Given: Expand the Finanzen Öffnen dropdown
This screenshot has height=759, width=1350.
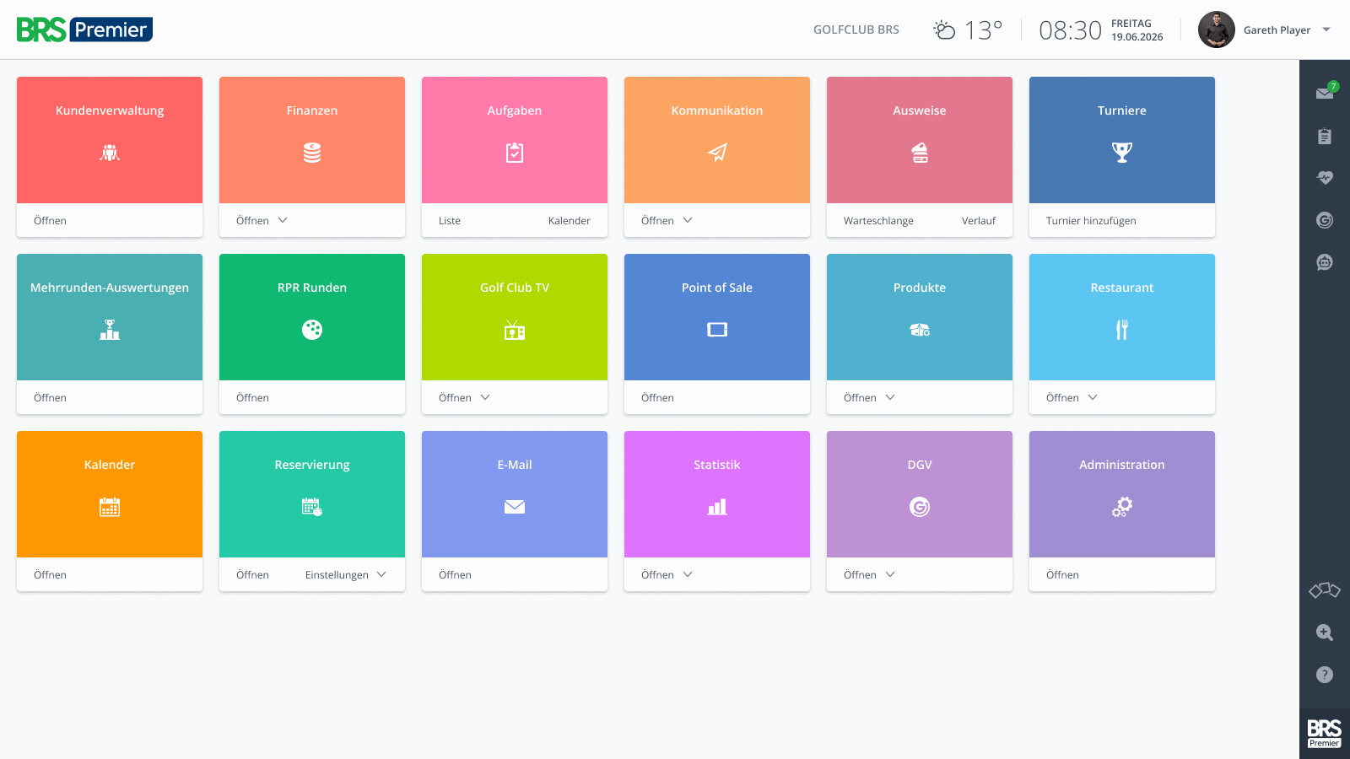Looking at the screenshot, I should click(x=283, y=220).
